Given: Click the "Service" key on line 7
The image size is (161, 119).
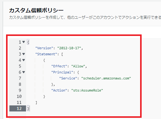Looking at the screenshot, I should [x=68, y=78].
